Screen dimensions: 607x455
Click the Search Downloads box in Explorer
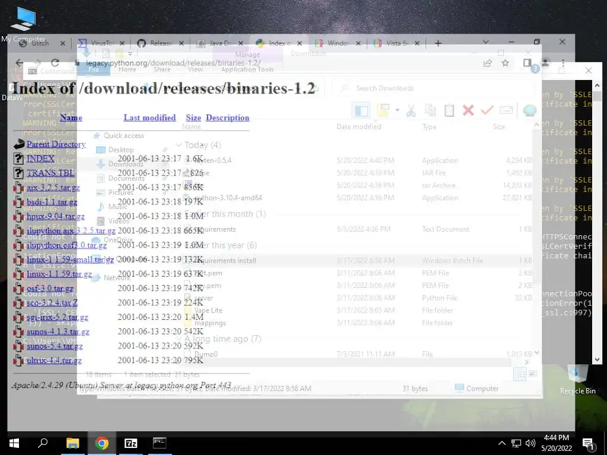[433, 88]
